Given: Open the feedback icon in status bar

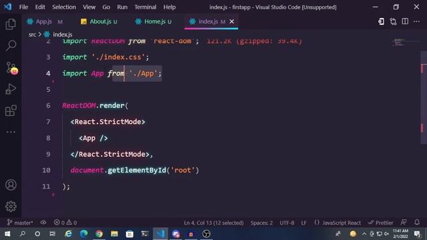Looking at the screenshot, I should 404,223.
